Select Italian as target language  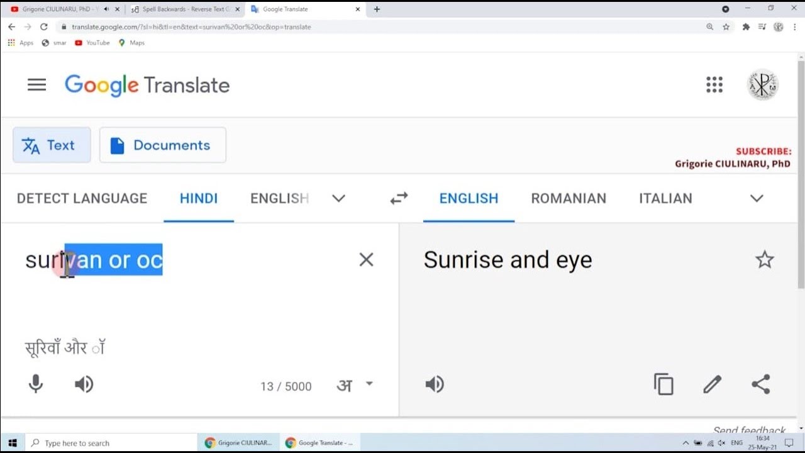(665, 198)
